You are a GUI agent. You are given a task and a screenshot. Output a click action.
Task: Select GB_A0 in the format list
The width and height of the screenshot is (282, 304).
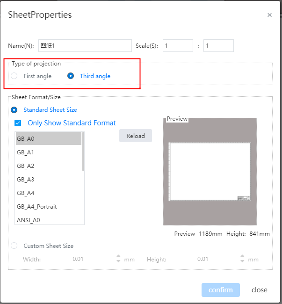[49, 138]
